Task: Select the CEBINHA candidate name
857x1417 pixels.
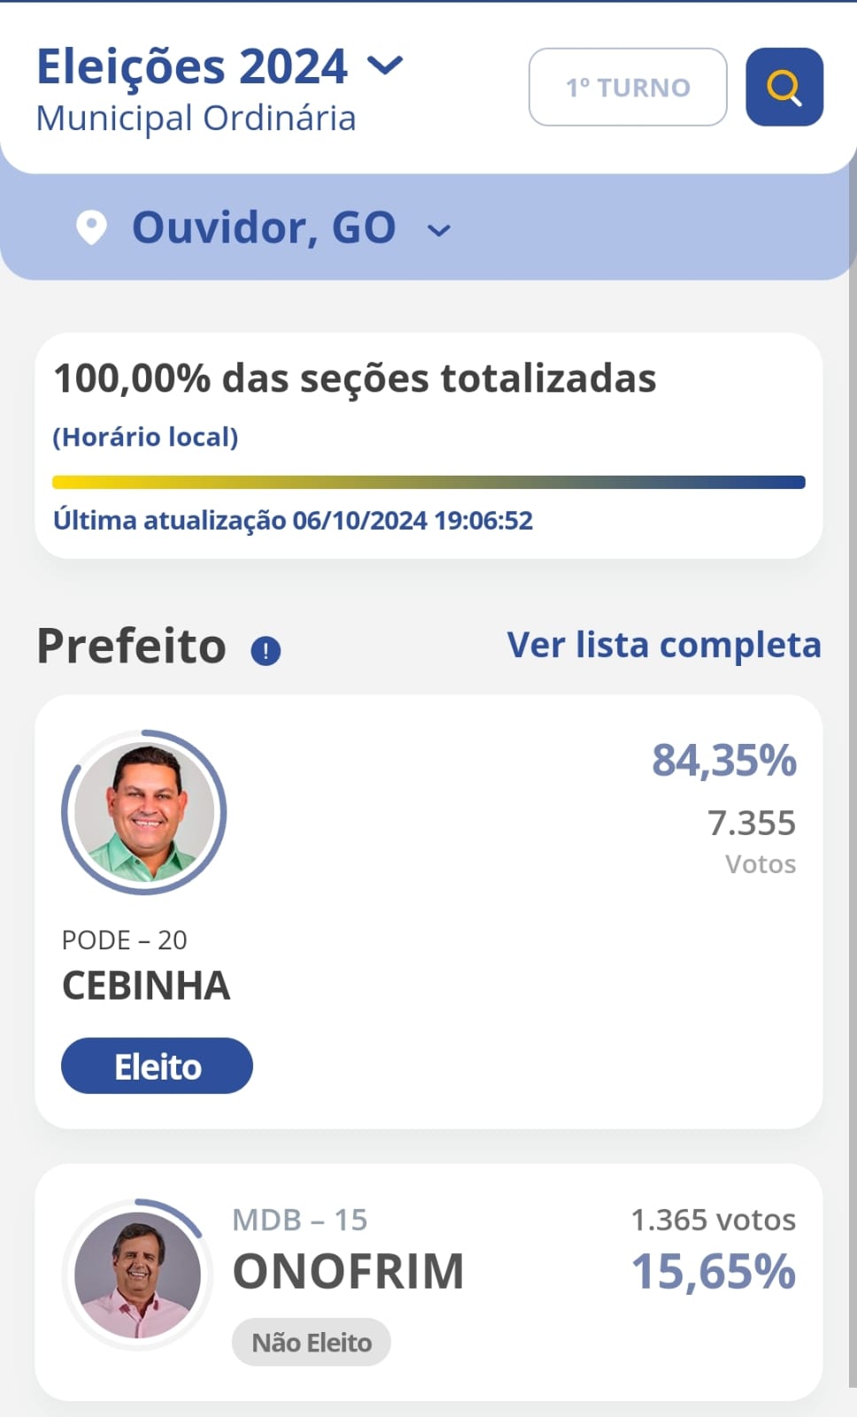Action: coord(146,986)
